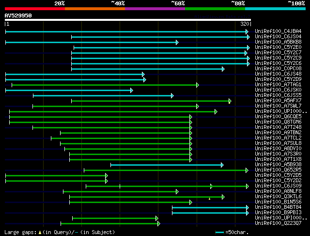Click the arrowhead ending the A5BKB8 alignment

[177, 42]
